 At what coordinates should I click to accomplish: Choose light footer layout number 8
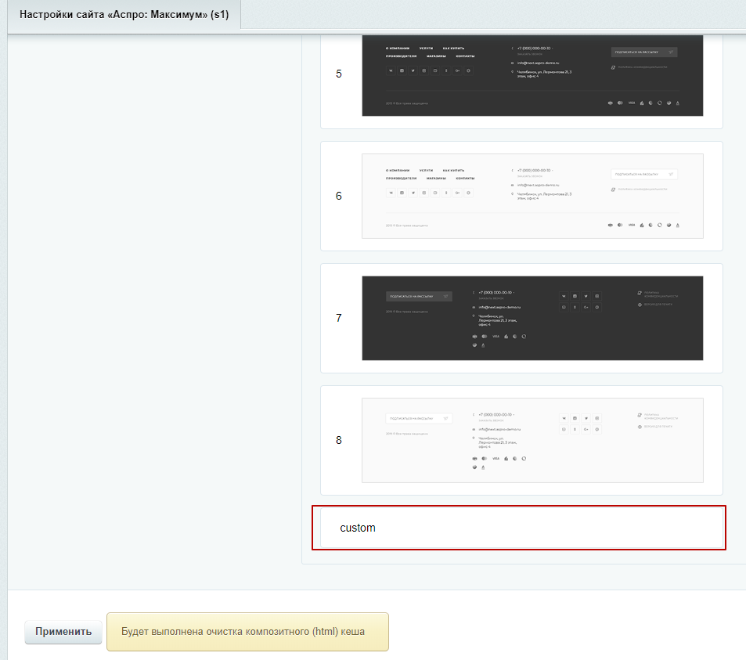point(532,440)
